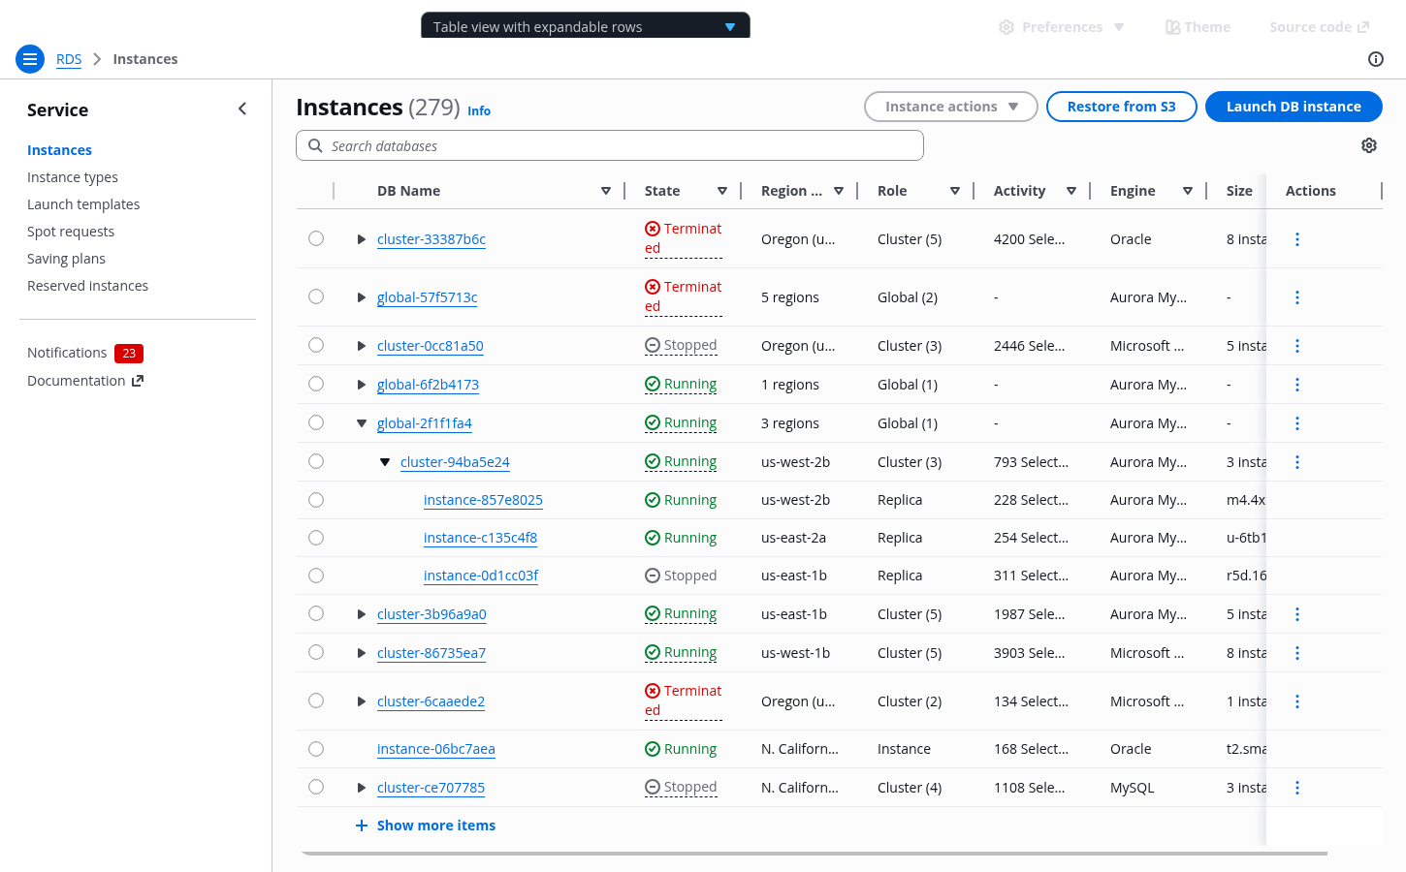Open actions menu for cluster-ce707785 row
The width and height of the screenshot is (1406, 872).
pyautogui.click(x=1296, y=788)
